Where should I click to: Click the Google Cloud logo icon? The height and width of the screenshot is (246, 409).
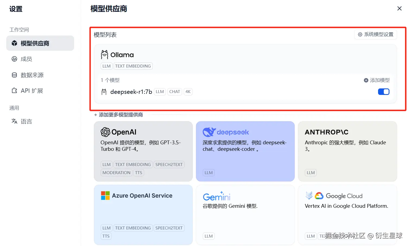pyautogui.click(x=319, y=196)
